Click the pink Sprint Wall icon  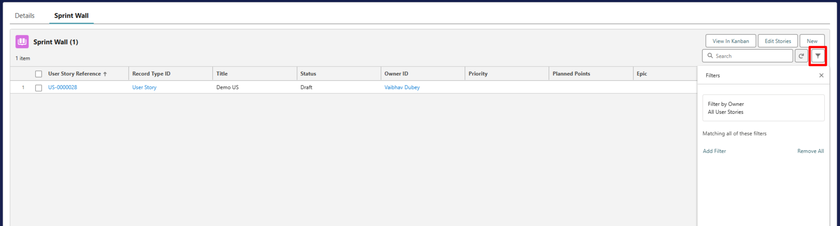pos(22,42)
